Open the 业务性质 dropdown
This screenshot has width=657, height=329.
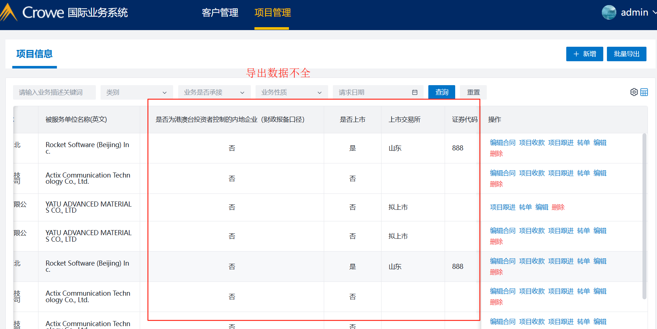pyautogui.click(x=291, y=92)
